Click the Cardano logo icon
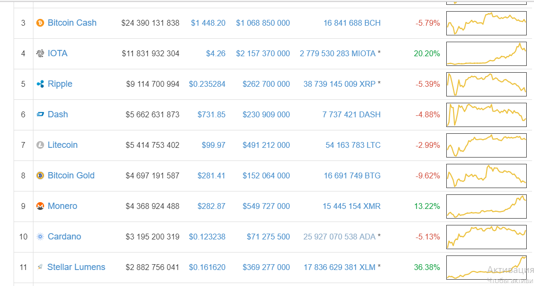The height and width of the screenshot is (286, 534). coord(40,237)
